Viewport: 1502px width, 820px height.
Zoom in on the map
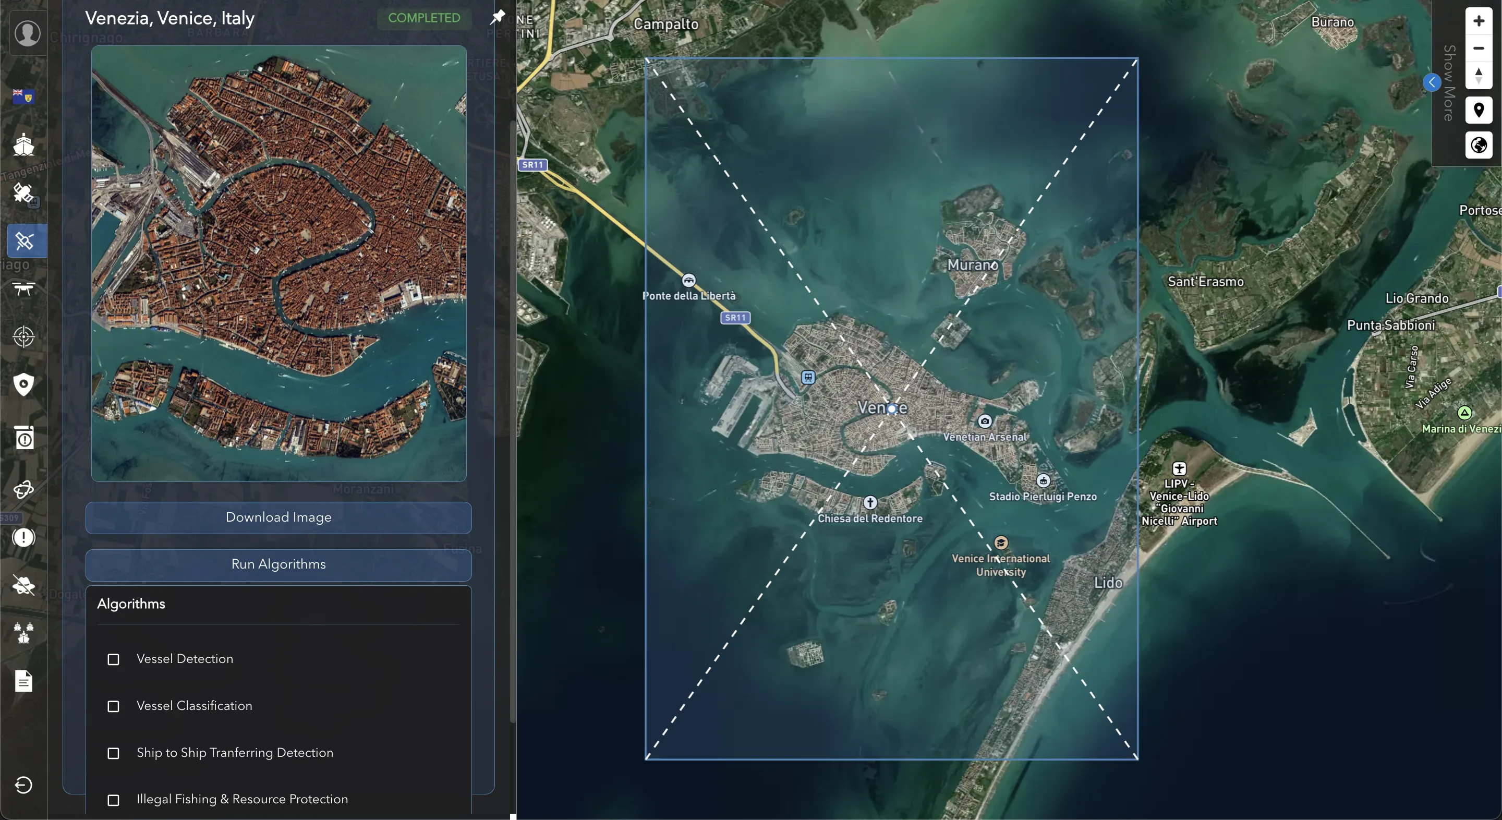pos(1479,21)
